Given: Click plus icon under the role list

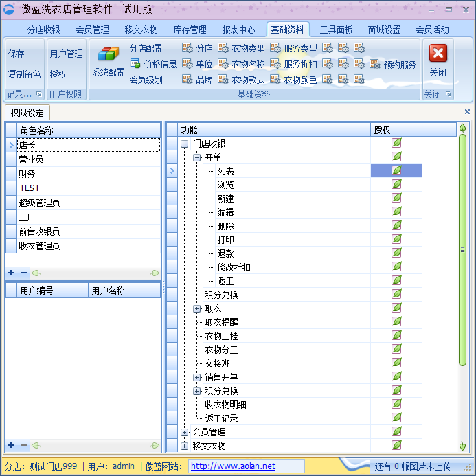Looking at the screenshot, I should point(11,273).
